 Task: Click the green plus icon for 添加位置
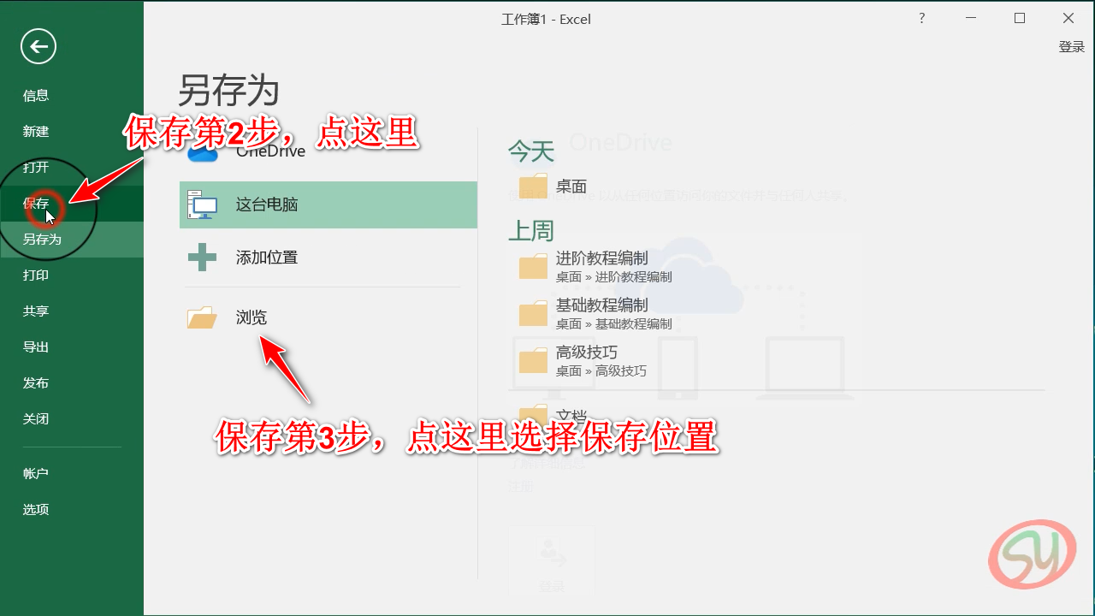click(202, 258)
